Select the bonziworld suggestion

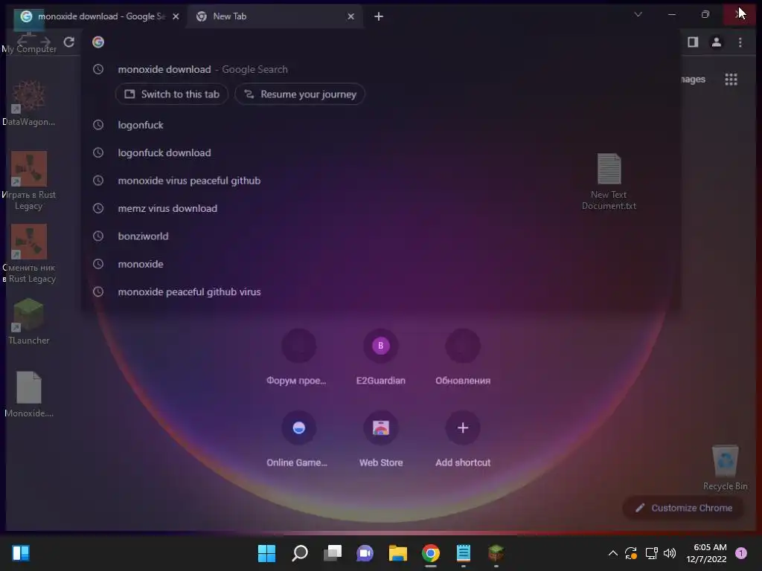point(380,236)
